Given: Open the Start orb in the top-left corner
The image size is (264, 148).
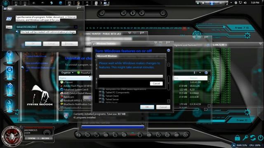Looking at the screenshot, I should [5, 3].
